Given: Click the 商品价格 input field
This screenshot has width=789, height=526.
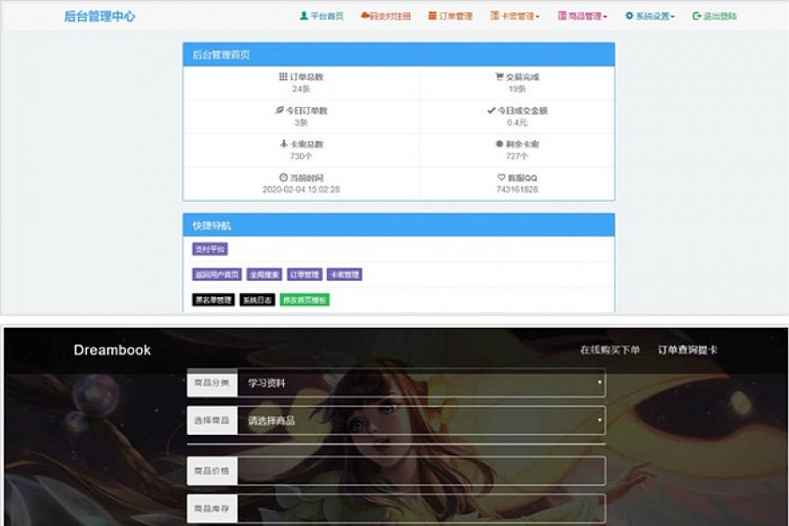Looking at the screenshot, I should [x=422, y=471].
